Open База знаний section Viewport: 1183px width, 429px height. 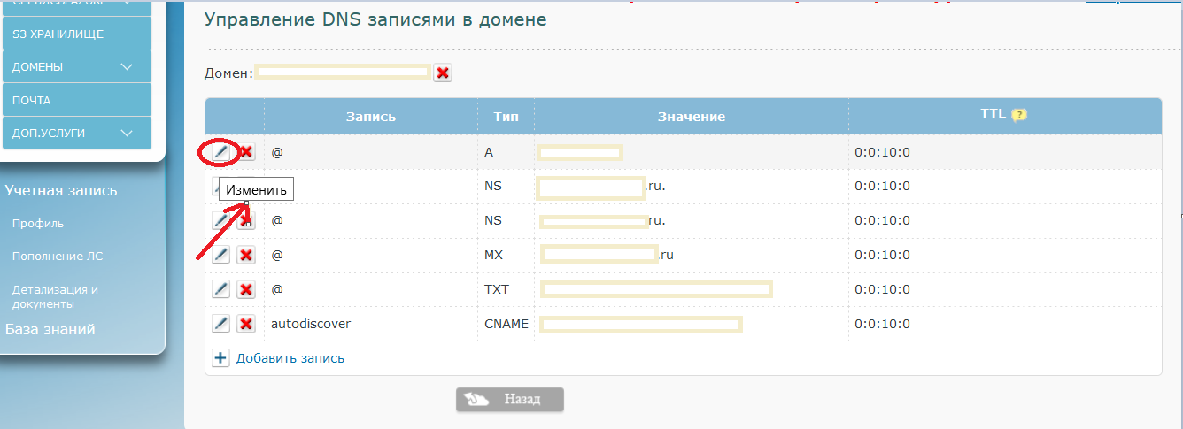pos(50,330)
